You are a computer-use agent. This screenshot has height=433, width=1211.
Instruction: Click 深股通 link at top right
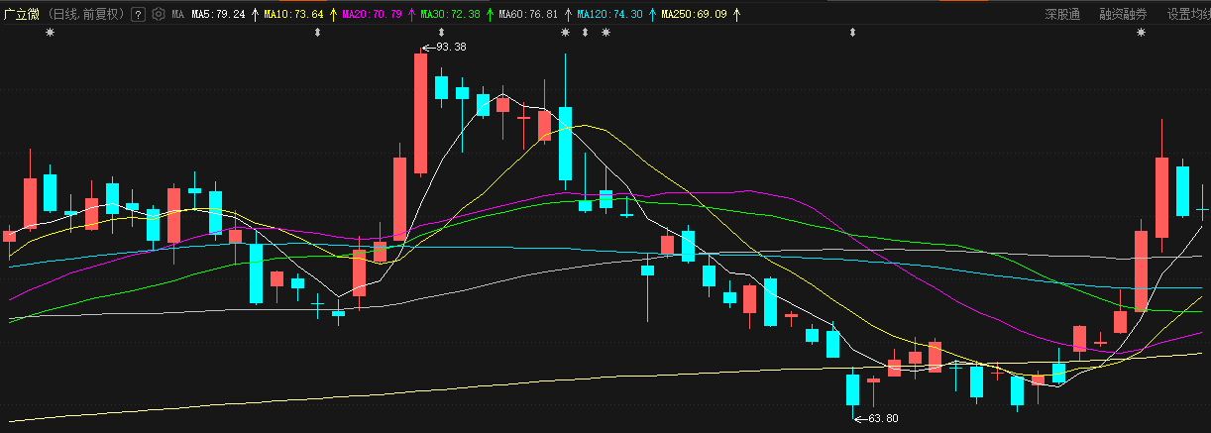point(1062,14)
